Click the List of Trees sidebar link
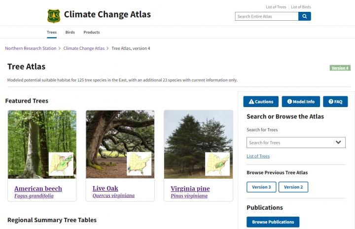Screen dimensions: 355x229 click(x=258, y=156)
